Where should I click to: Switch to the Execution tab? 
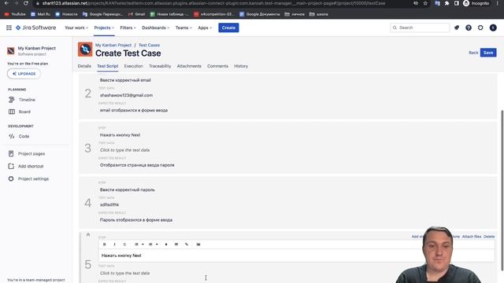(x=133, y=66)
